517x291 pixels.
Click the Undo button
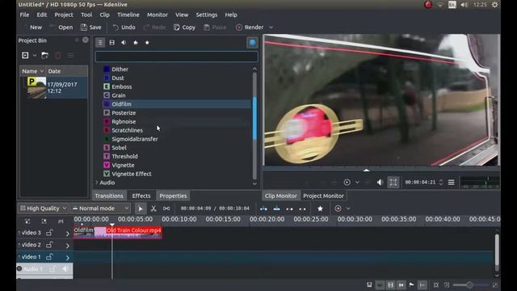124,27
